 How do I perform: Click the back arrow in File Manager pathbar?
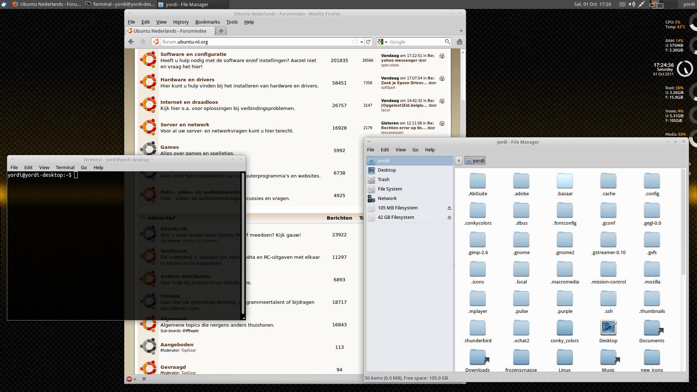458,161
